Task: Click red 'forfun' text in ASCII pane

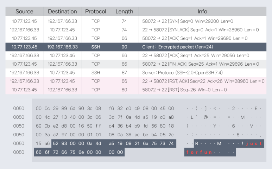Action: 199,152
